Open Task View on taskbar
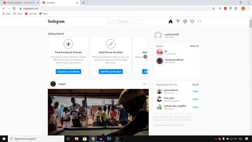 (x=68, y=138)
